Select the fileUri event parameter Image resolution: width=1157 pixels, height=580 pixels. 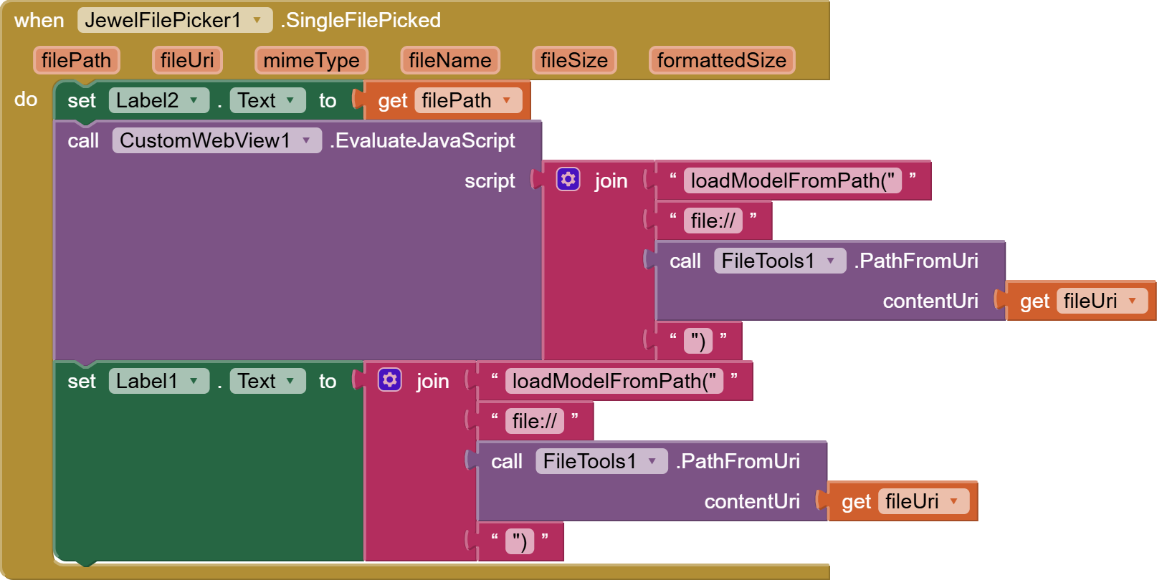point(187,60)
